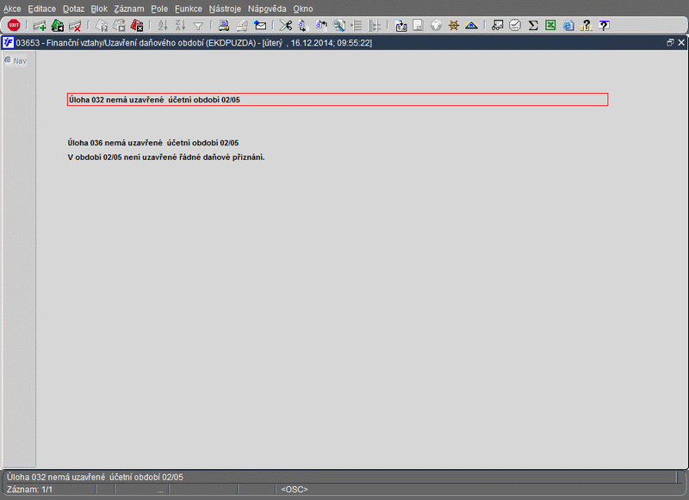Open the Nápověda menu
Image resolution: width=689 pixels, height=500 pixels.
coord(267,9)
